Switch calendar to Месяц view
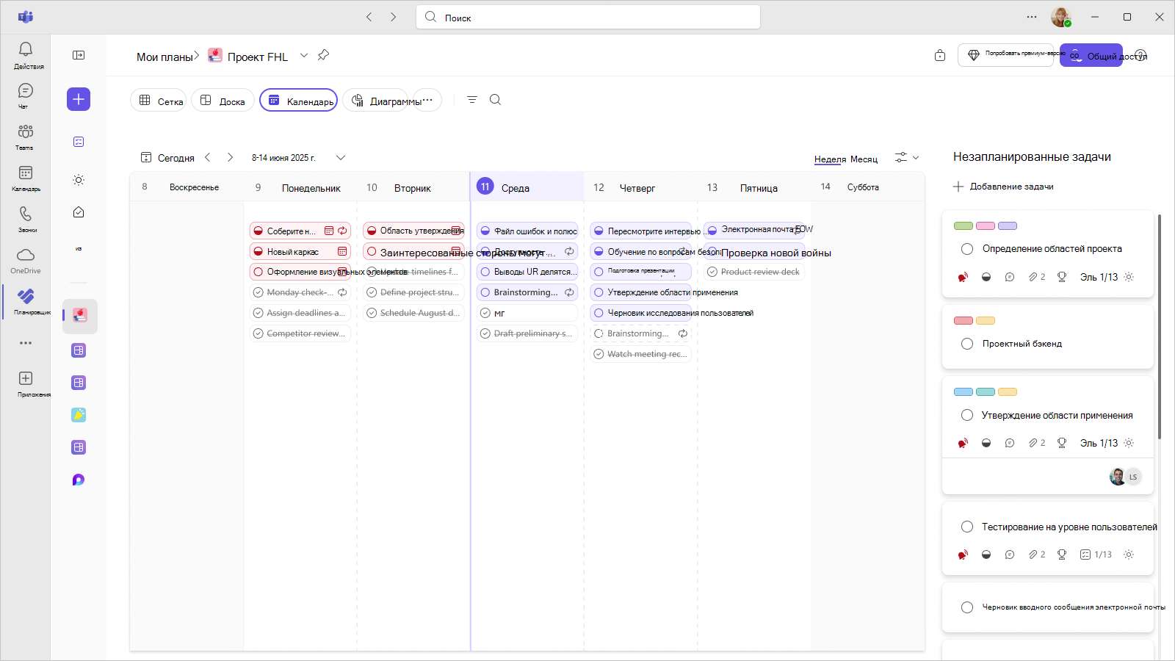The width and height of the screenshot is (1175, 661). 864,159
